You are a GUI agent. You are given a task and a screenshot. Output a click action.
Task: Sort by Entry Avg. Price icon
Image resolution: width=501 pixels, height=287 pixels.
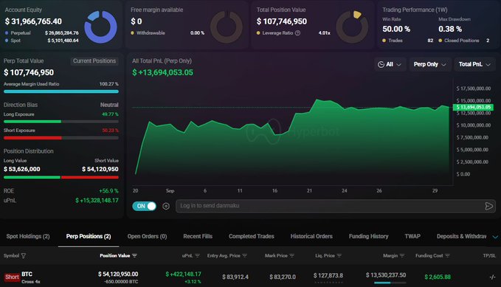pyautogui.click(x=244, y=256)
